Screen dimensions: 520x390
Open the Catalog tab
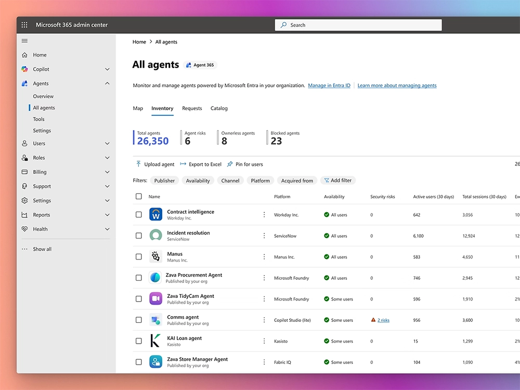click(x=219, y=108)
